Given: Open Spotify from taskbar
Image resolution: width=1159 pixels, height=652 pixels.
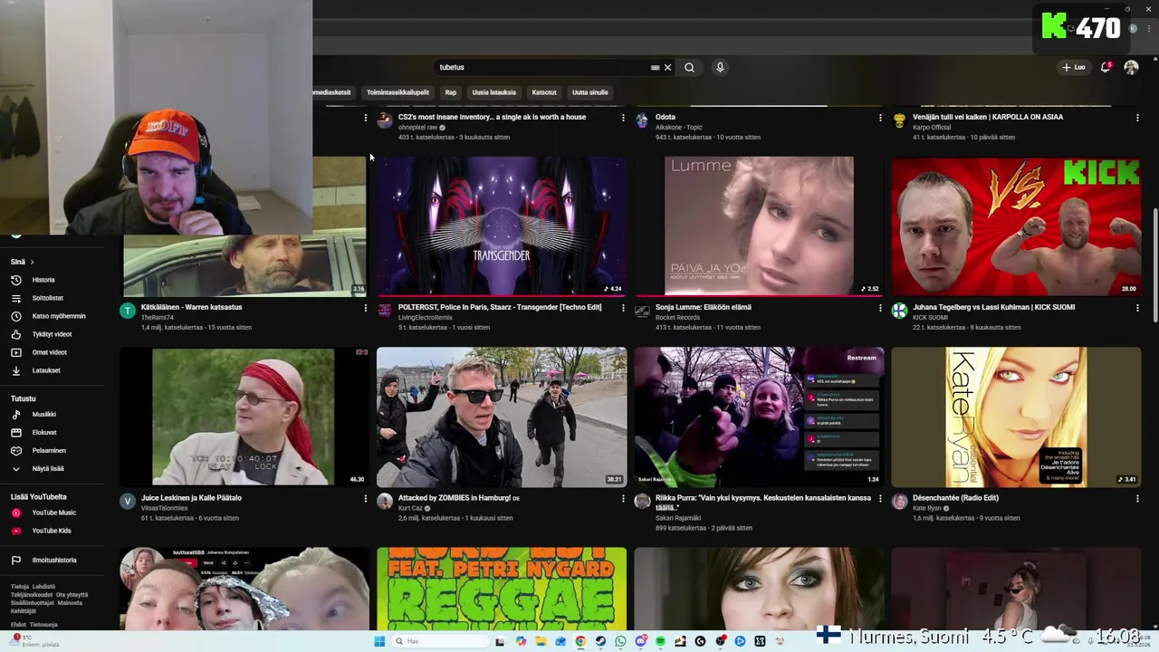Looking at the screenshot, I should click(x=660, y=641).
